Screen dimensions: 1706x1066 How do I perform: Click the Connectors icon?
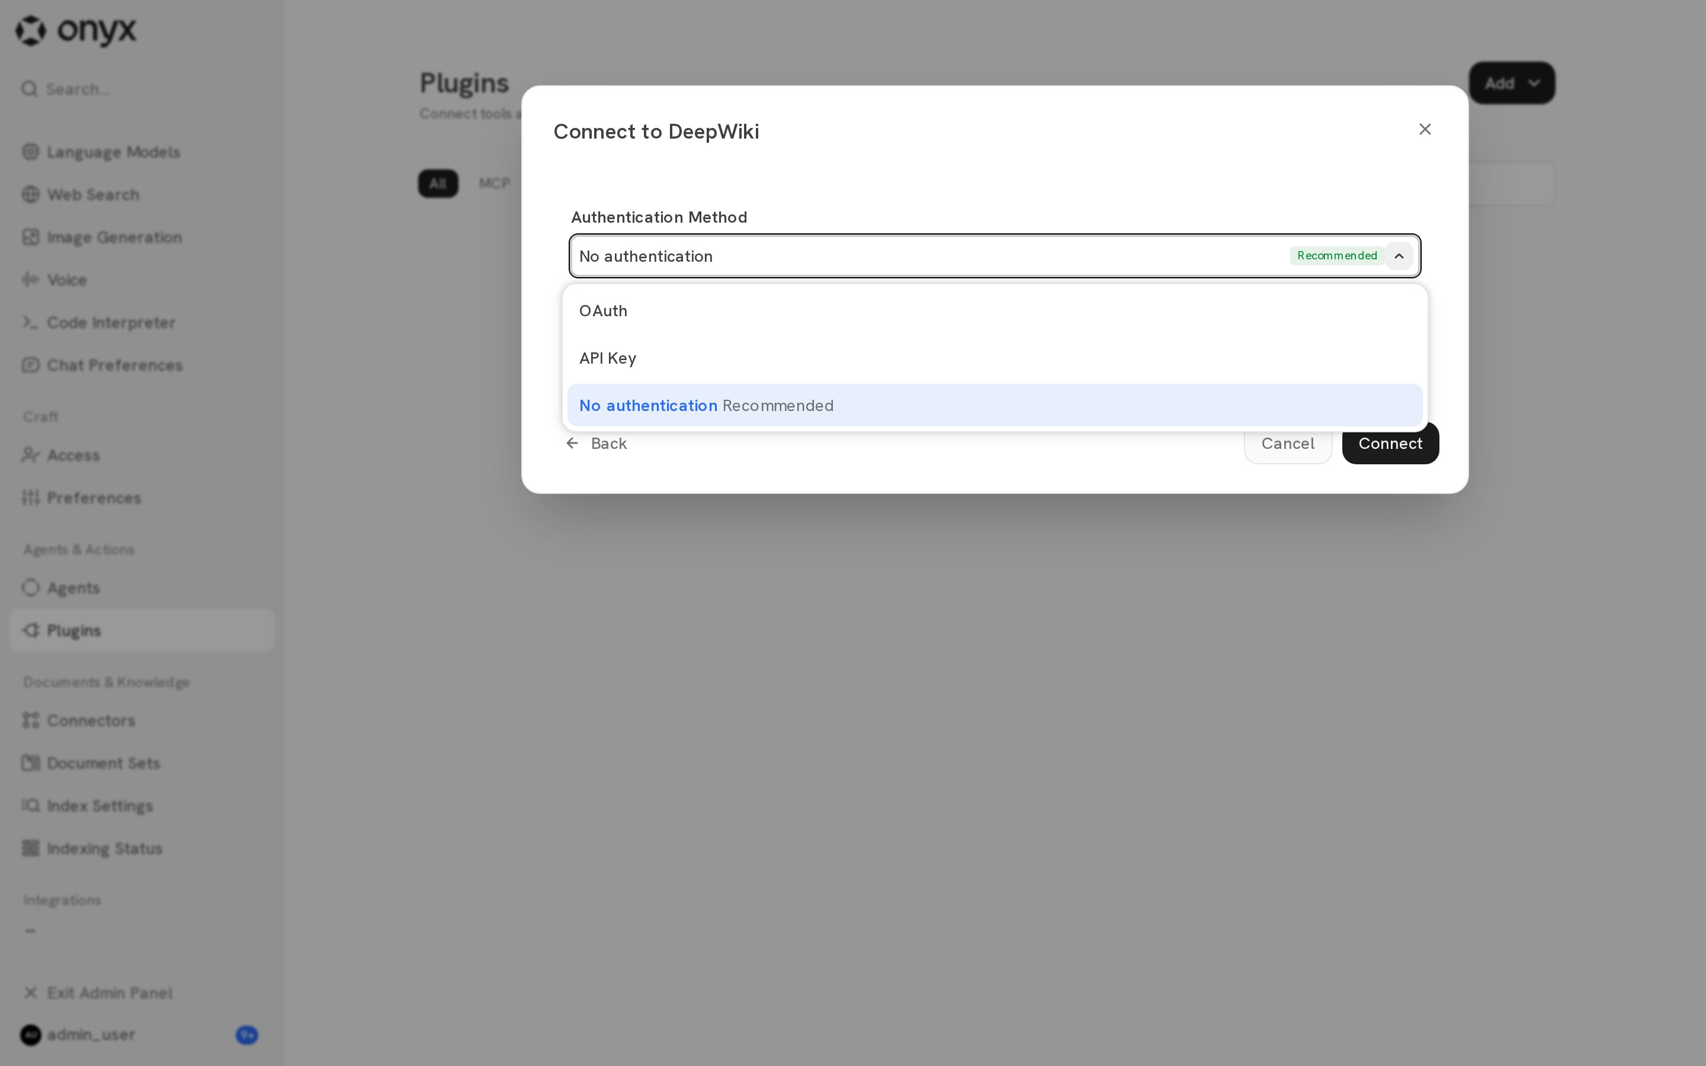(30, 720)
